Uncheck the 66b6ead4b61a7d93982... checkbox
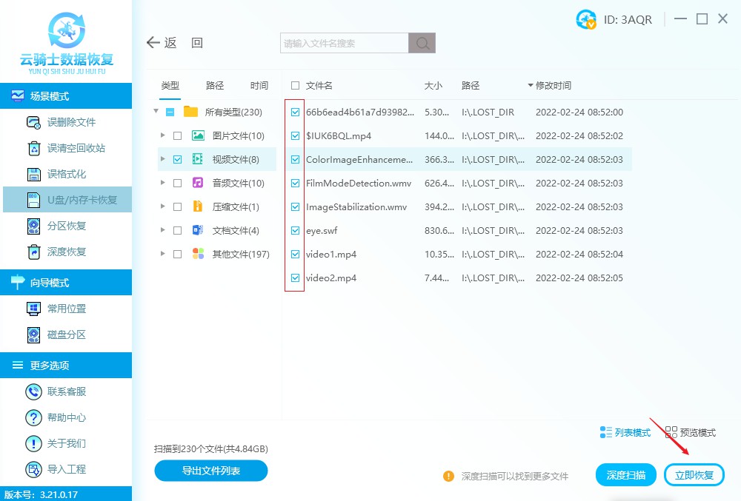741x501 pixels. click(x=296, y=112)
